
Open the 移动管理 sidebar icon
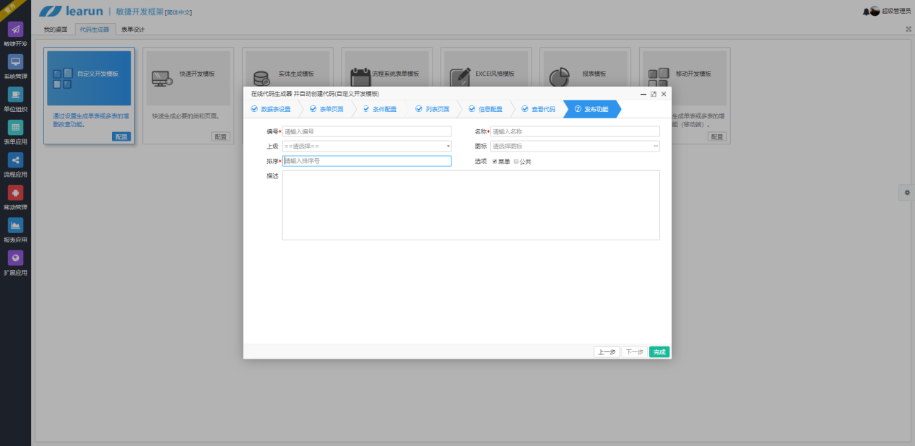pyautogui.click(x=15, y=193)
